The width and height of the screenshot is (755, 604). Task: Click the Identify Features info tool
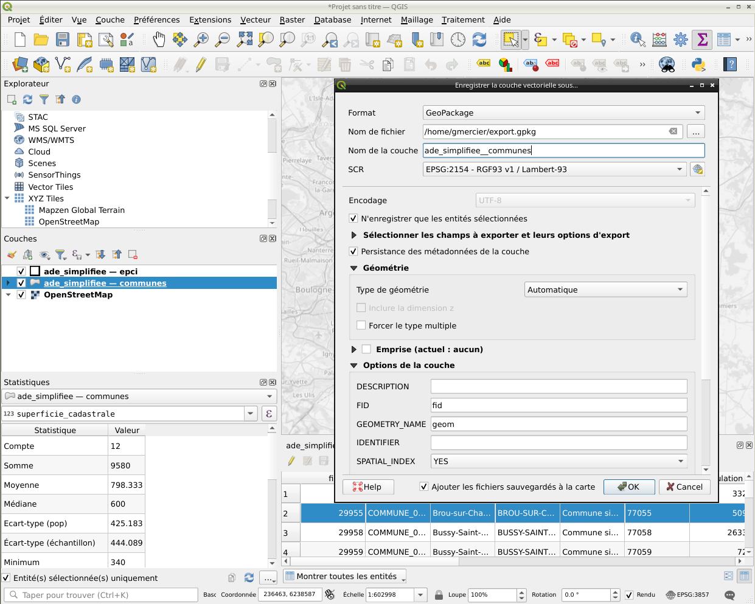[x=637, y=40]
